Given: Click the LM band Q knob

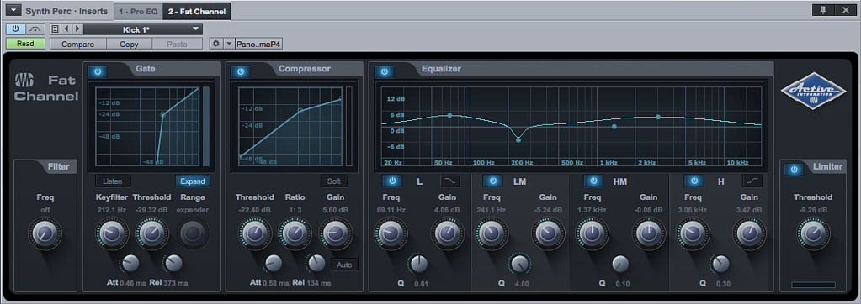Looking at the screenshot, I should coord(519,264).
